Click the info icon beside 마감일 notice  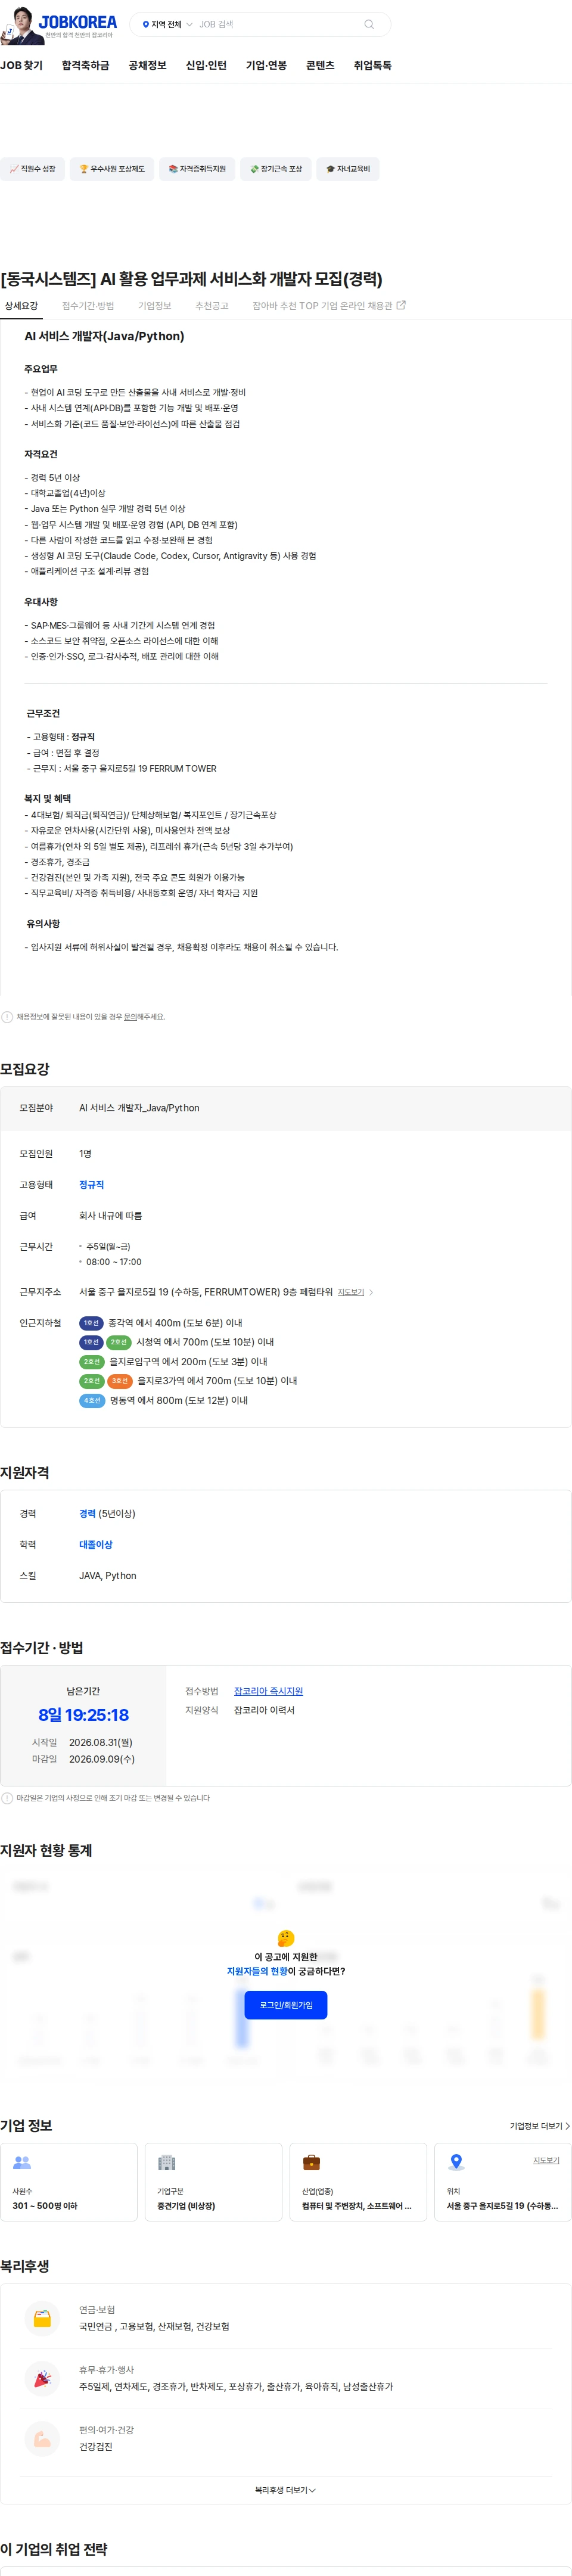click(7, 1798)
